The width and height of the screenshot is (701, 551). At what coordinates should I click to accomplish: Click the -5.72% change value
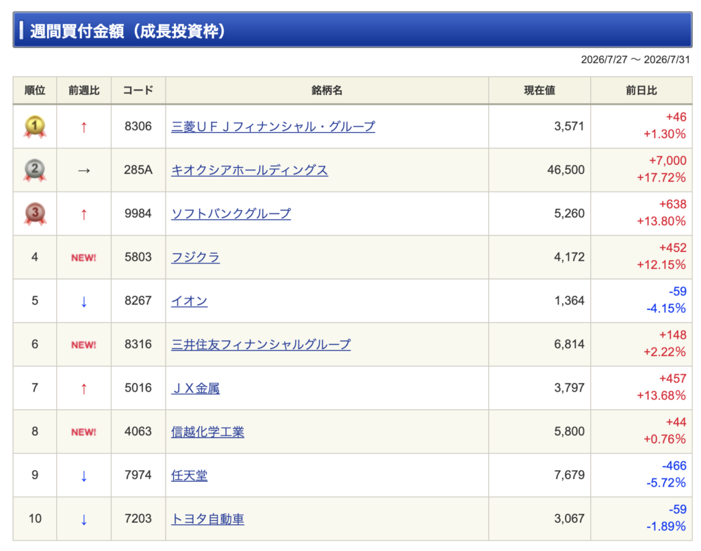click(666, 483)
